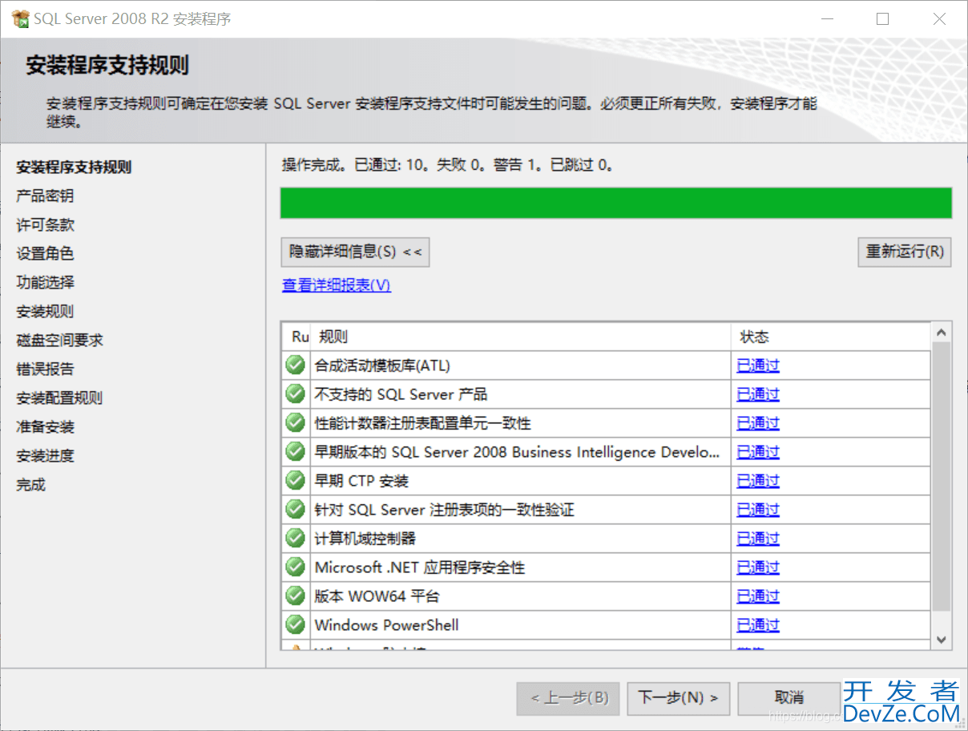Click 取消 button
The height and width of the screenshot is (731, 968).
point(789,698)
